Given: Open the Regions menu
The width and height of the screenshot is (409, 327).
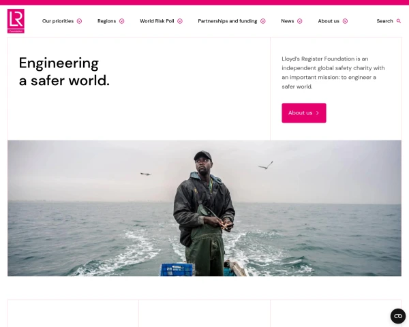Looking at the screenshot, I should coord(107,21).
